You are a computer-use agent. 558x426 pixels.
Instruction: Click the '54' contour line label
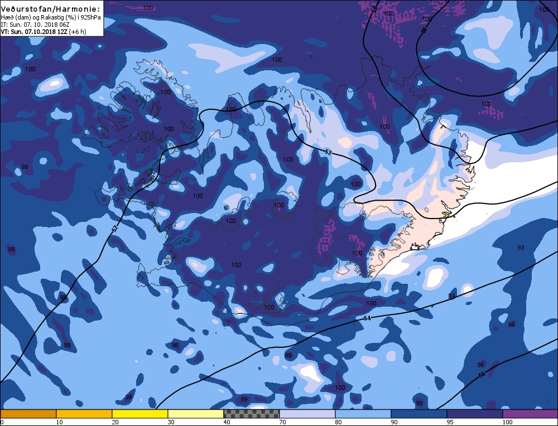tap(367, 318)
